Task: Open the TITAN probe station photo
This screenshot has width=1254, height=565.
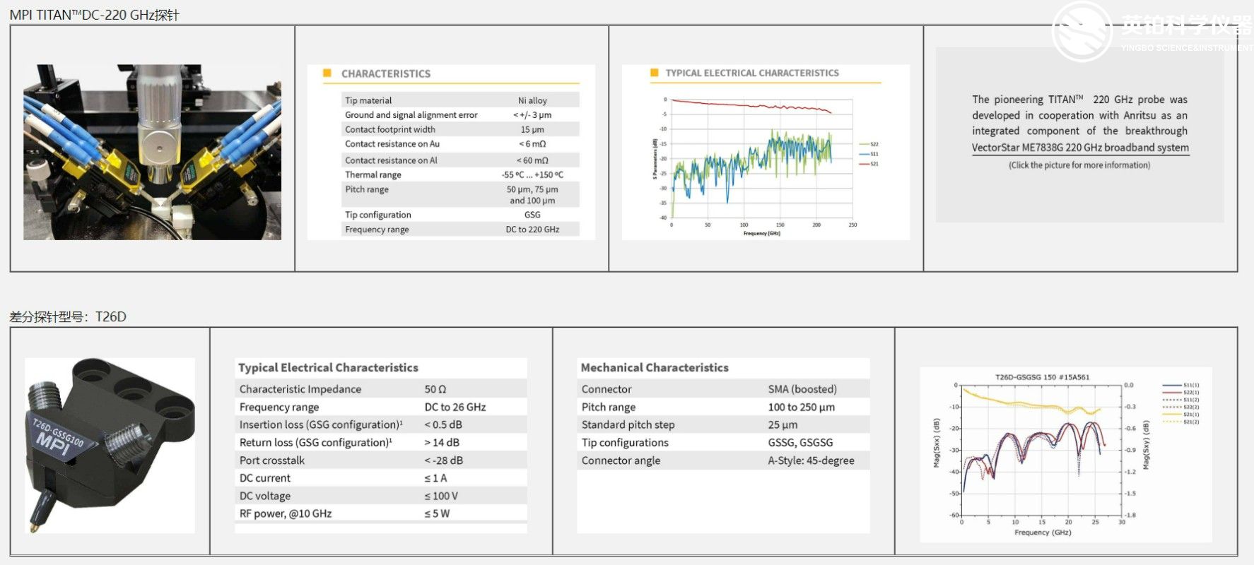Action: [152, 152]
